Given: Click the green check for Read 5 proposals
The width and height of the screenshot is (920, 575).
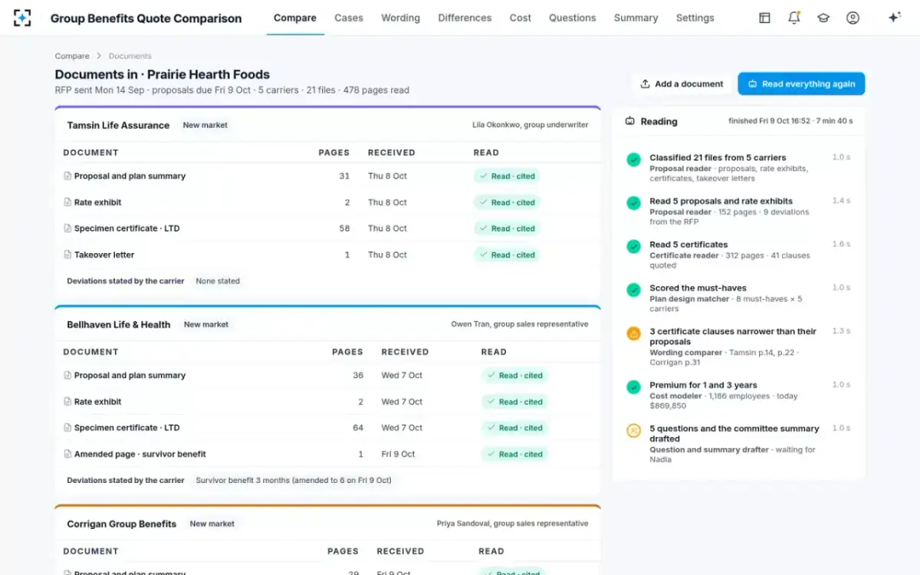Looking at the screenshot, I should coord(633,203).
